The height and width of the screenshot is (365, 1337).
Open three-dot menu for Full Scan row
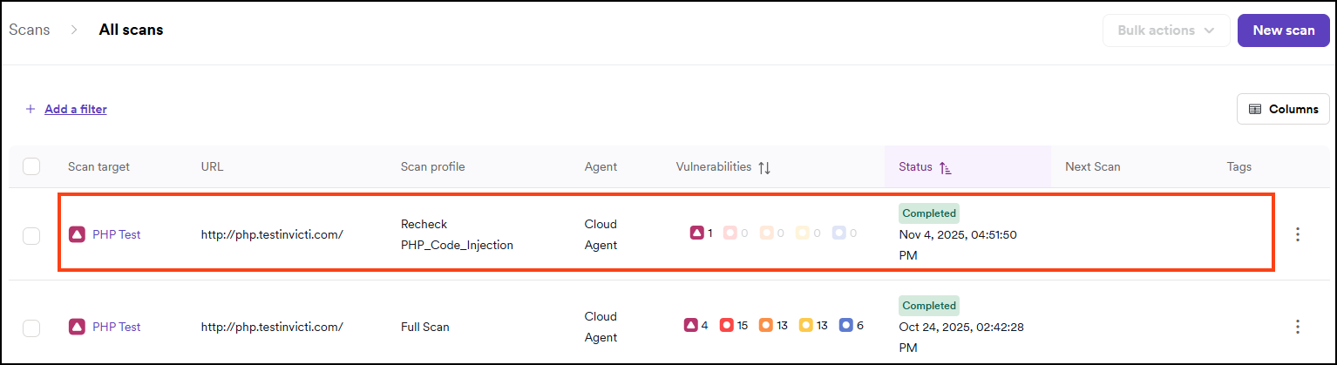click(x=1297, y=327)
